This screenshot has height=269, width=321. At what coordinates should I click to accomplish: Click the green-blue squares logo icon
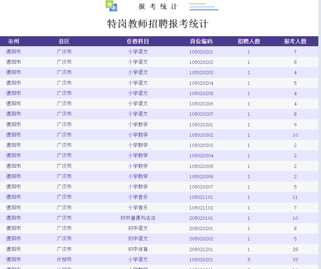[x=111, y=6]
